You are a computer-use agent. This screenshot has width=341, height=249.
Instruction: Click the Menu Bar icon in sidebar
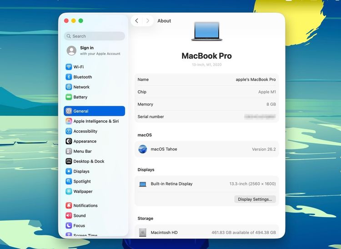[69, 151]
